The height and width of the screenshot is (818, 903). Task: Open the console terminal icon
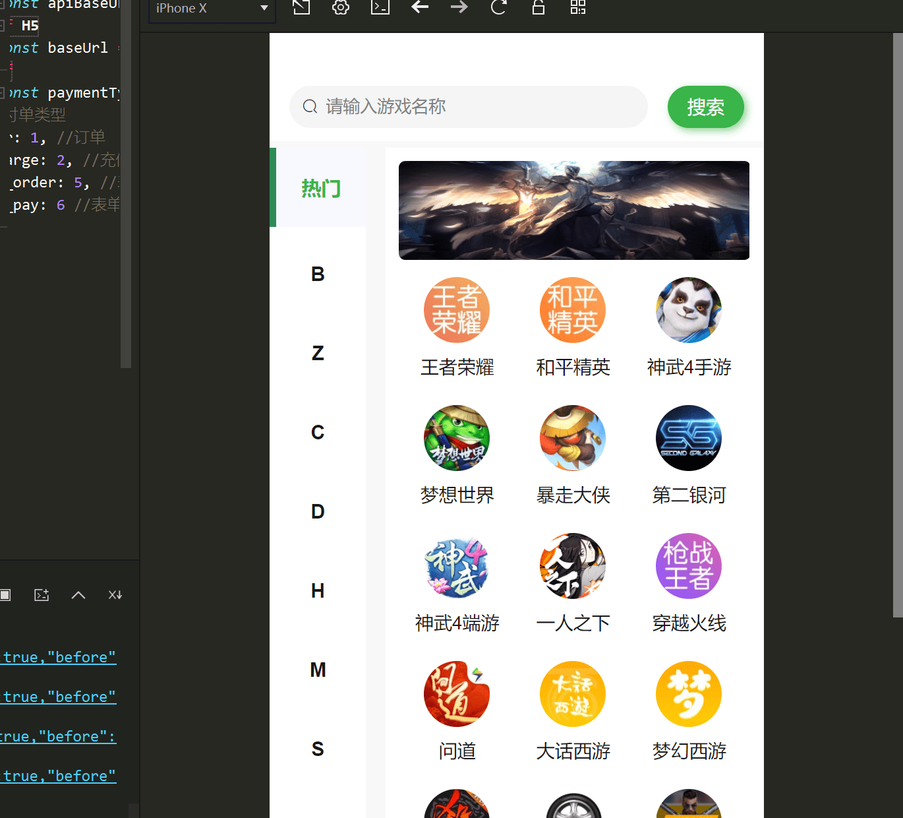tap(380, 7)
